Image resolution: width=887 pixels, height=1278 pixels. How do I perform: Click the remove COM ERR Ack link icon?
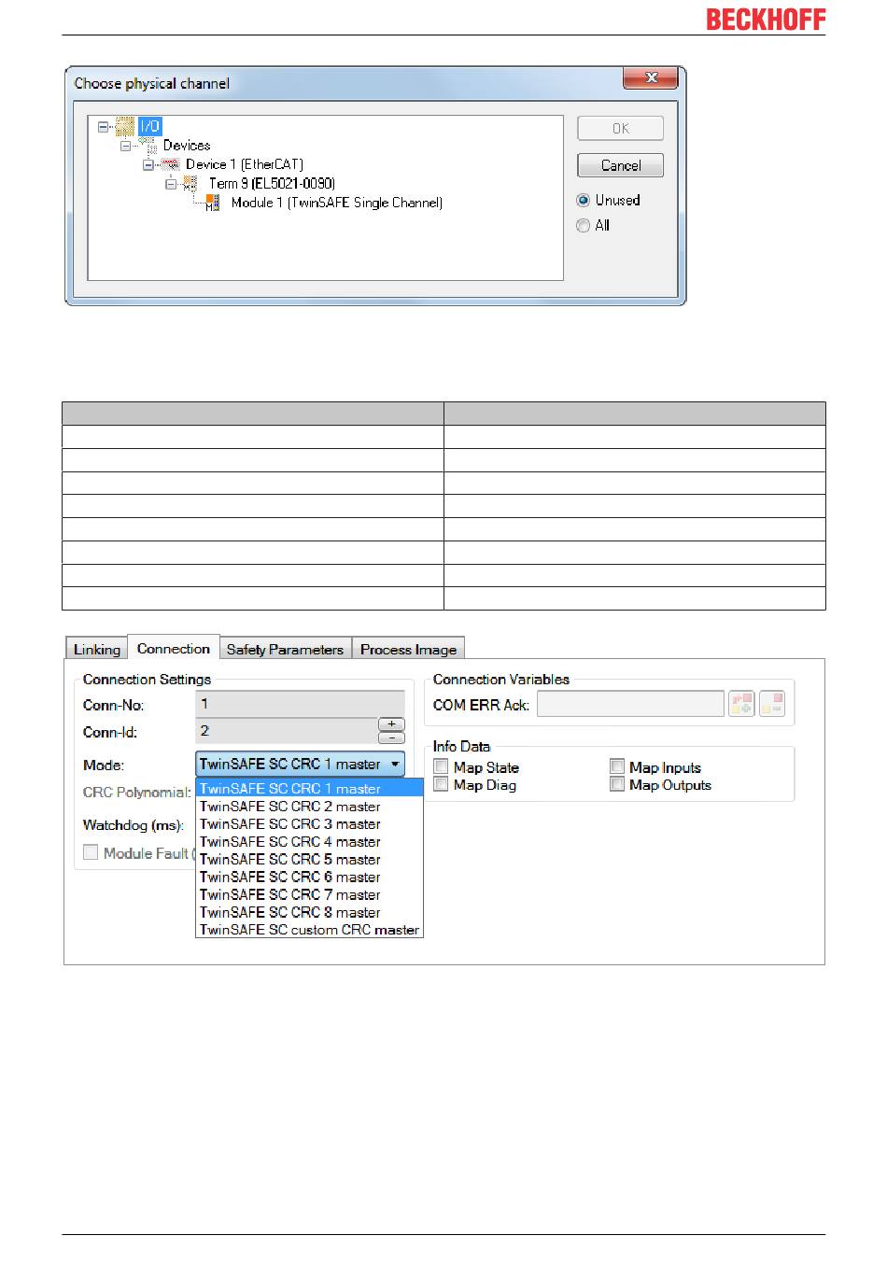click(772, 704)
